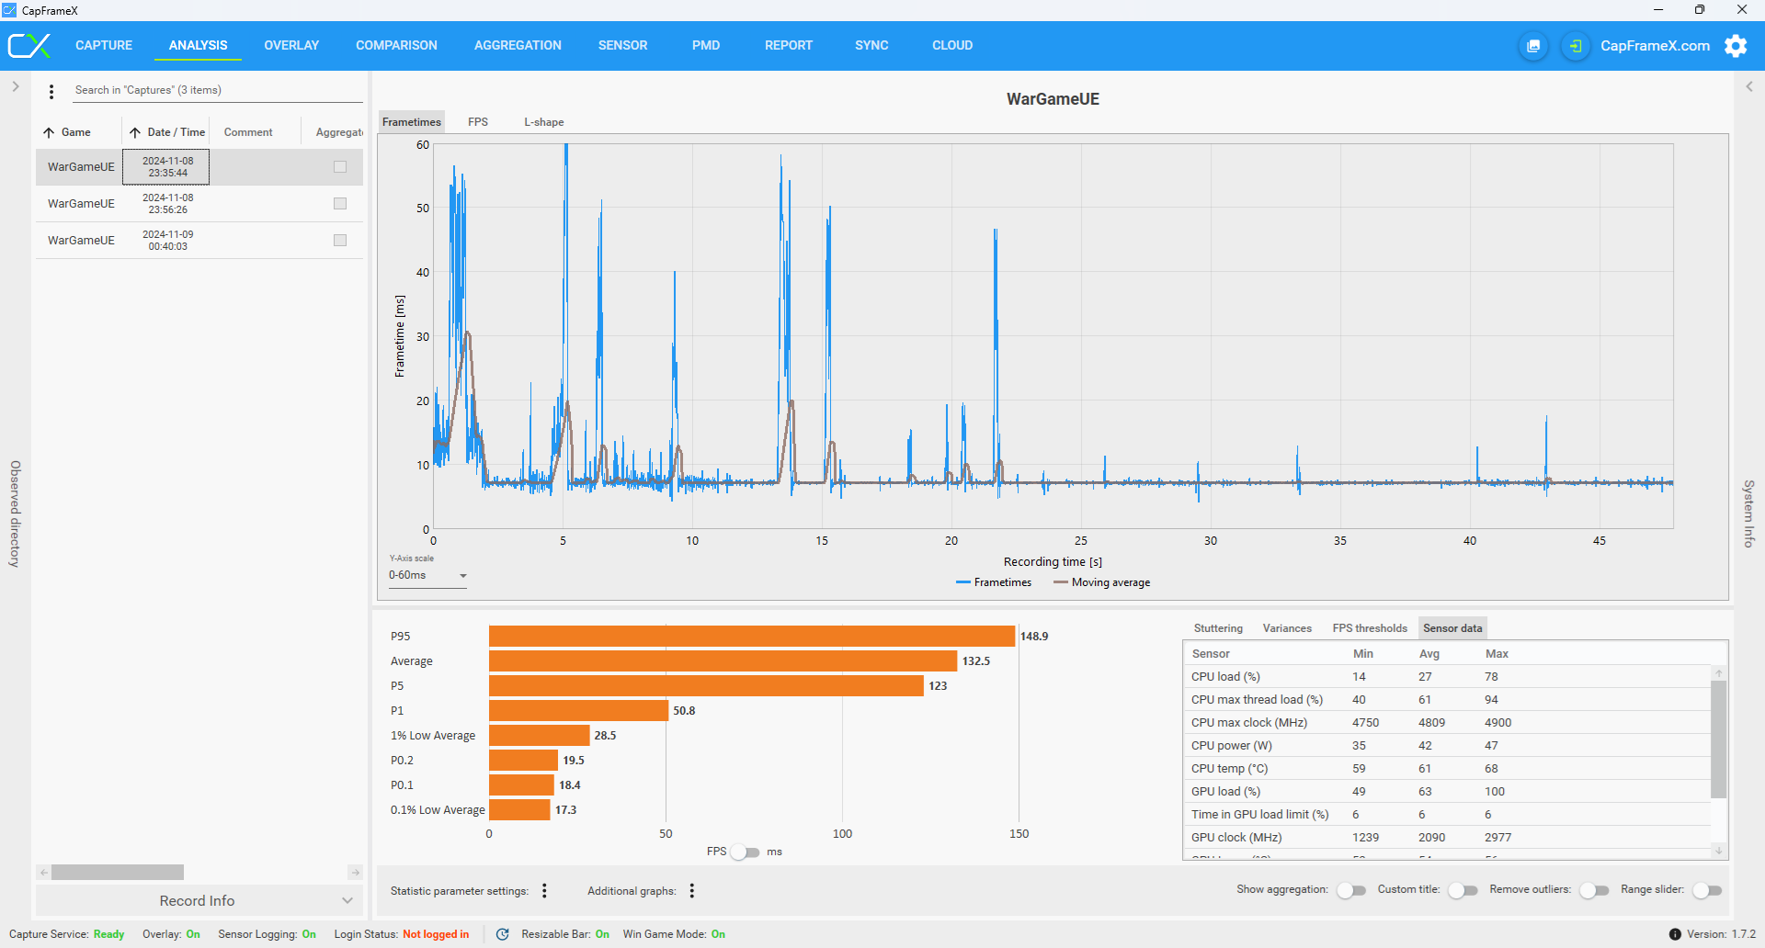Open the Stuttering statistics tab
Image resolution: width=1765 pixels, height=948 pixels.
tap(1218, 628)
